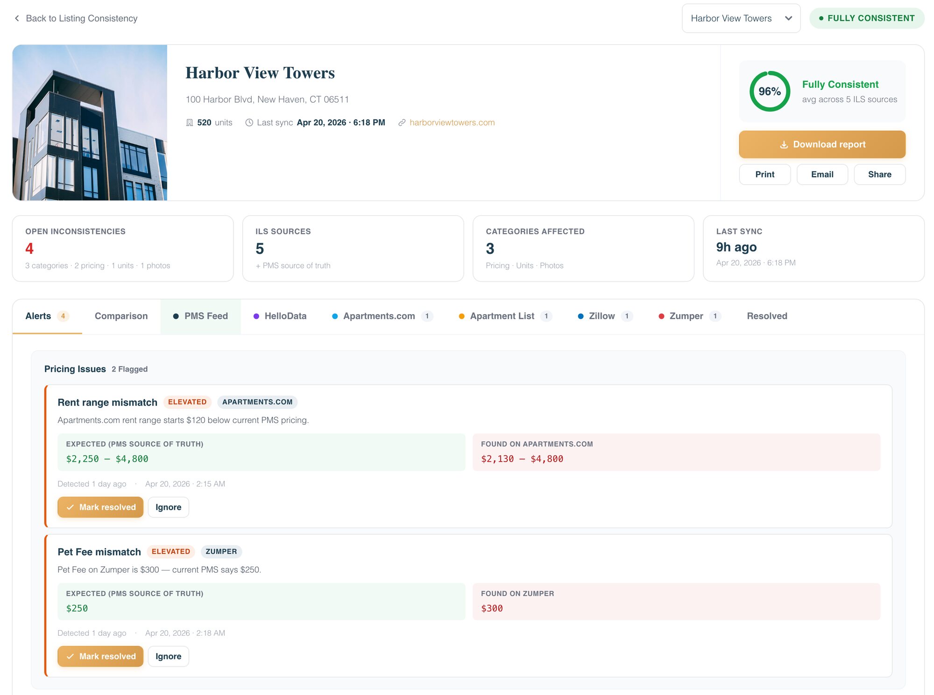
Task: Click the checkmark icon in Pet Fee Mark resolved
Action: pyautogui.click(x=70, y=657)
